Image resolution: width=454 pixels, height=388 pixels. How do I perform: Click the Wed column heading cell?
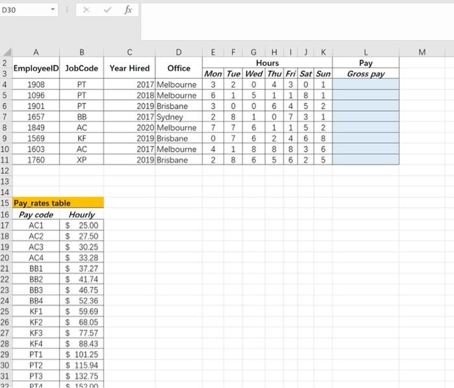(x=254, y=74)
